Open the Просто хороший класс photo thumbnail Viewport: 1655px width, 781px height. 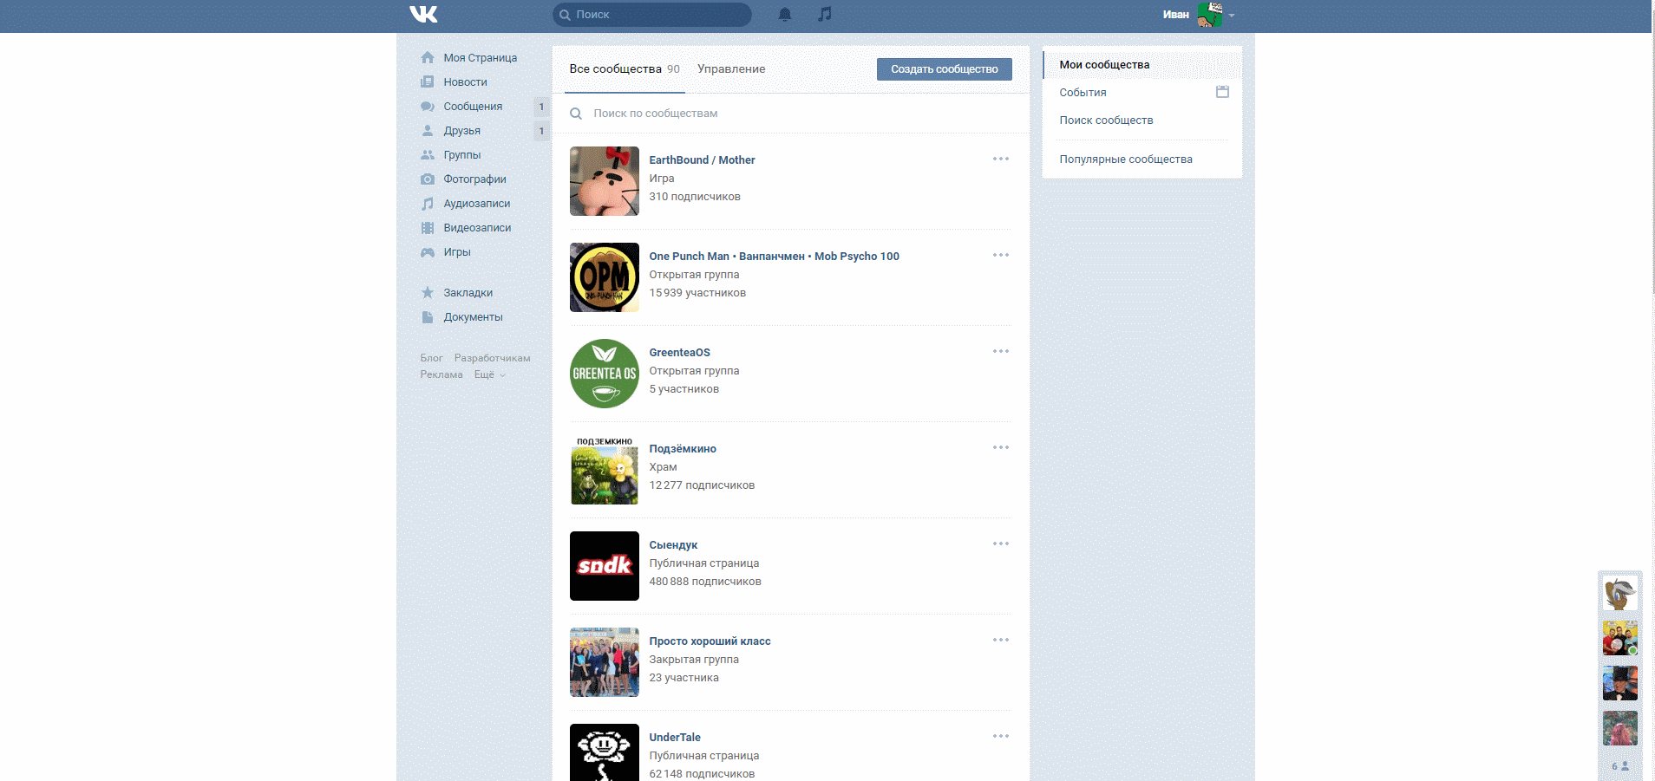click(x=605, y=662)
